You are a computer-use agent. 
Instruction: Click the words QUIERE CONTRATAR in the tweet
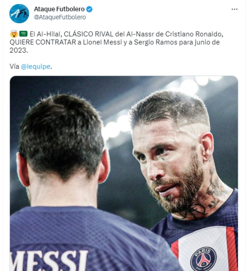click(43, 42)
